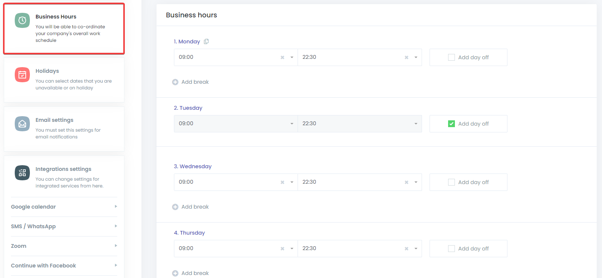Click the '3. Wednesday' day label

(192, 166)
